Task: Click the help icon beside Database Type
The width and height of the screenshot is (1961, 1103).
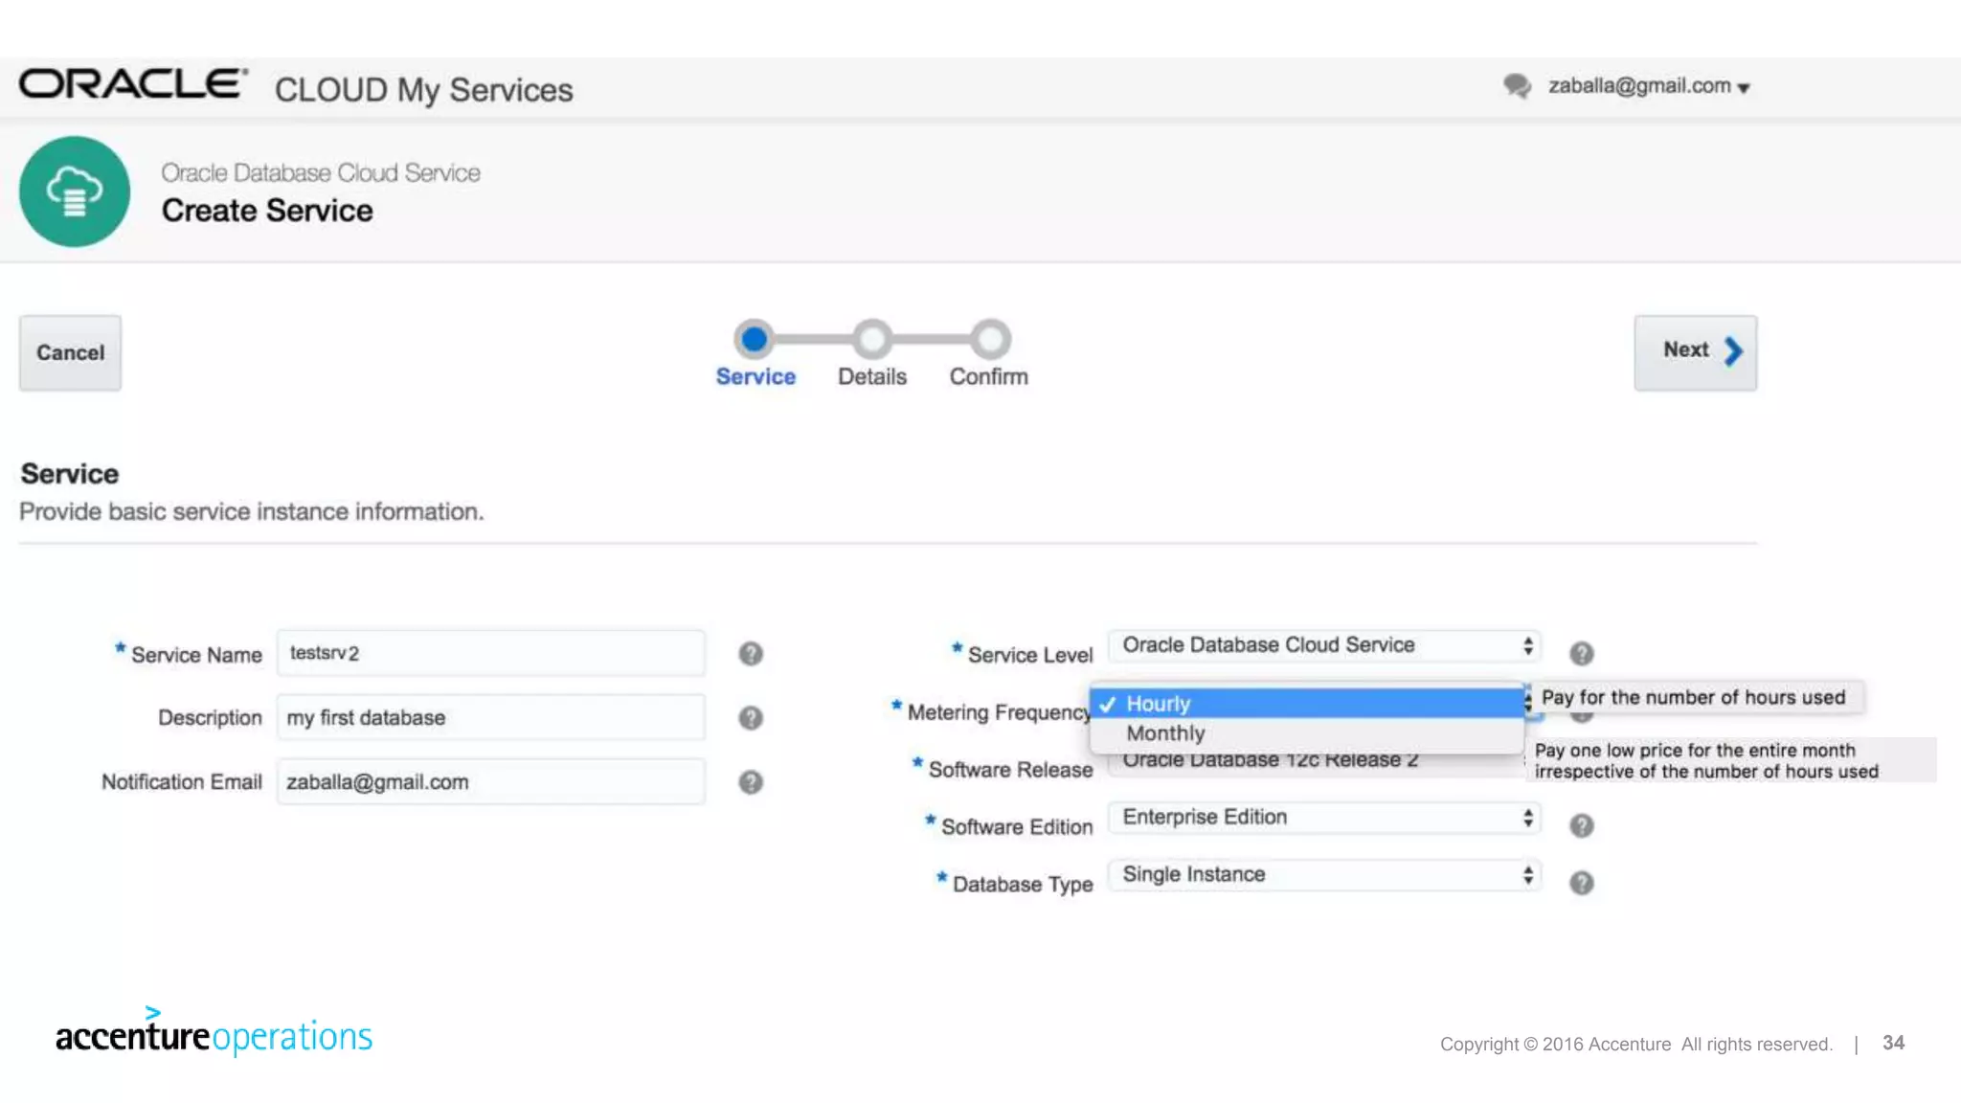Action: (x=1581, y=883)
